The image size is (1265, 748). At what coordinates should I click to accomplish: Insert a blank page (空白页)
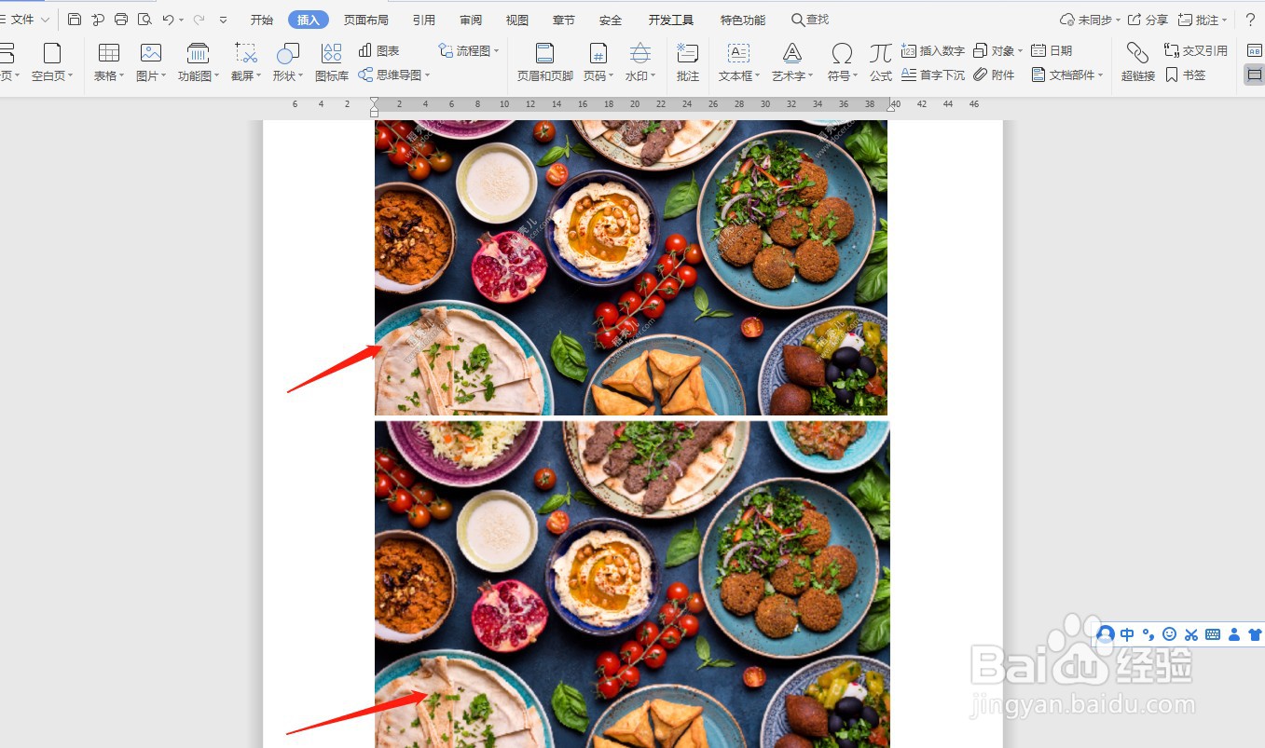[52, 62]
